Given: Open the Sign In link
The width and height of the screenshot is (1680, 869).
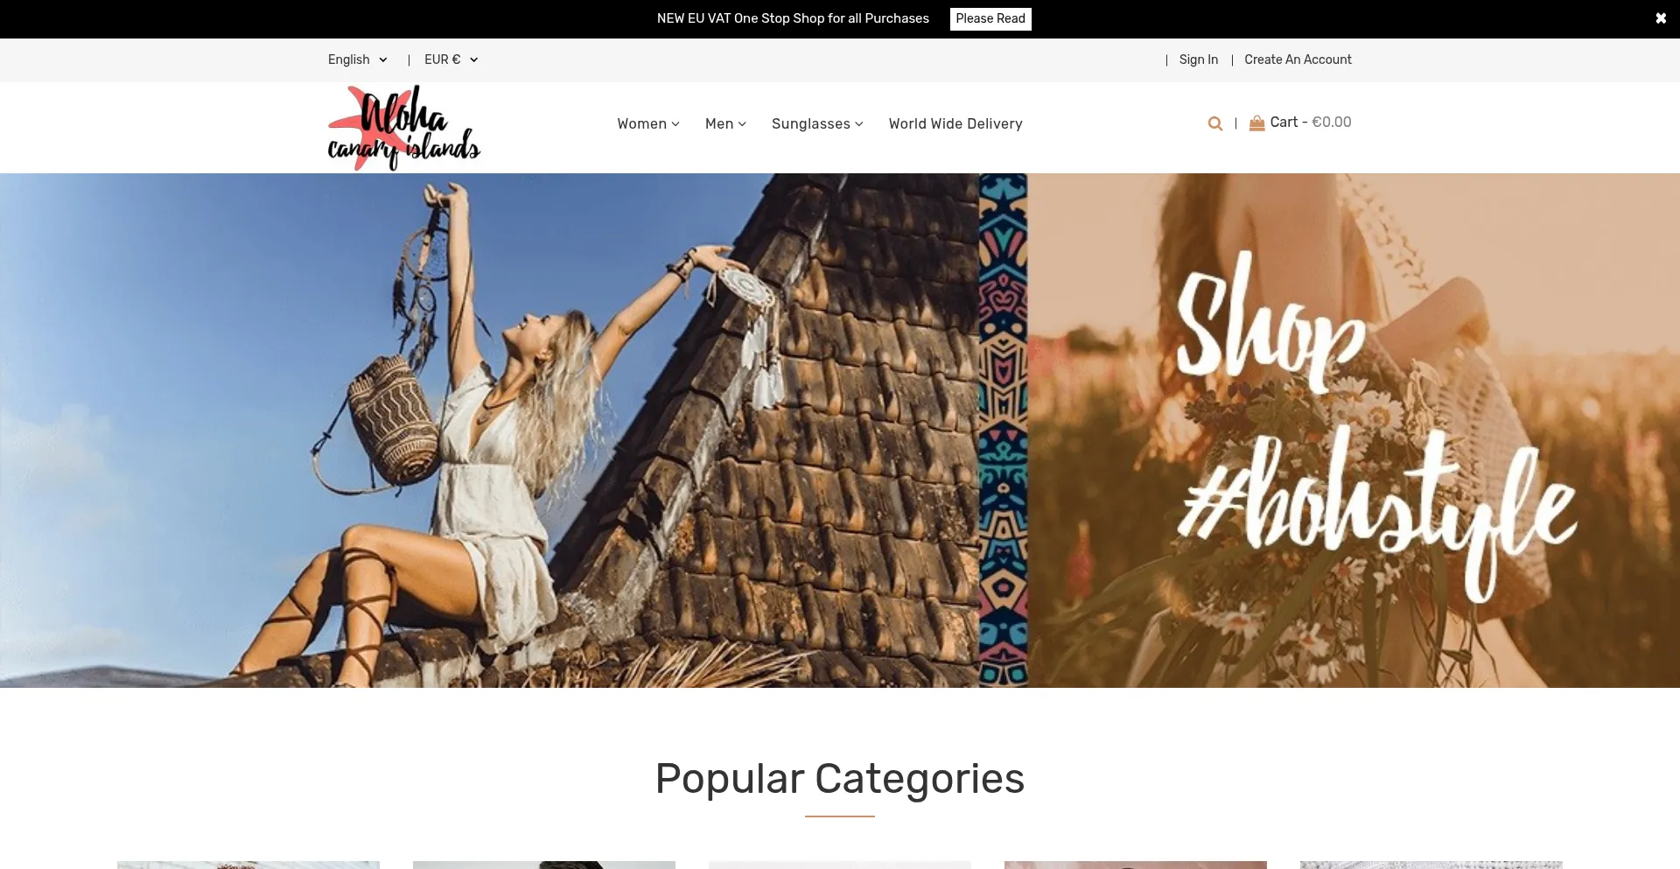Looking at the screenshot, I should [1199, 60].
